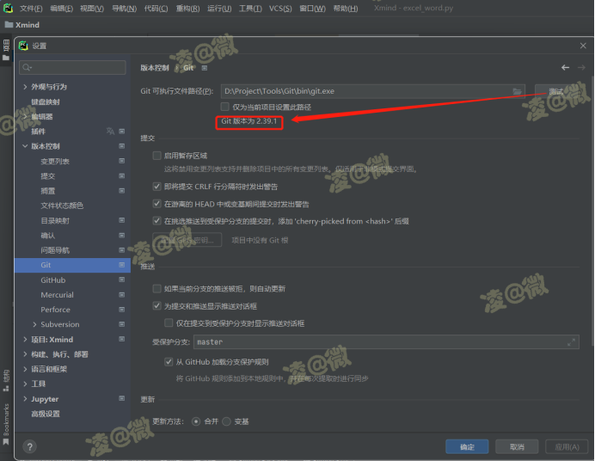Click the 应用(A) button
The height and width of the screenshot is (461, 595).
point(567,447)
